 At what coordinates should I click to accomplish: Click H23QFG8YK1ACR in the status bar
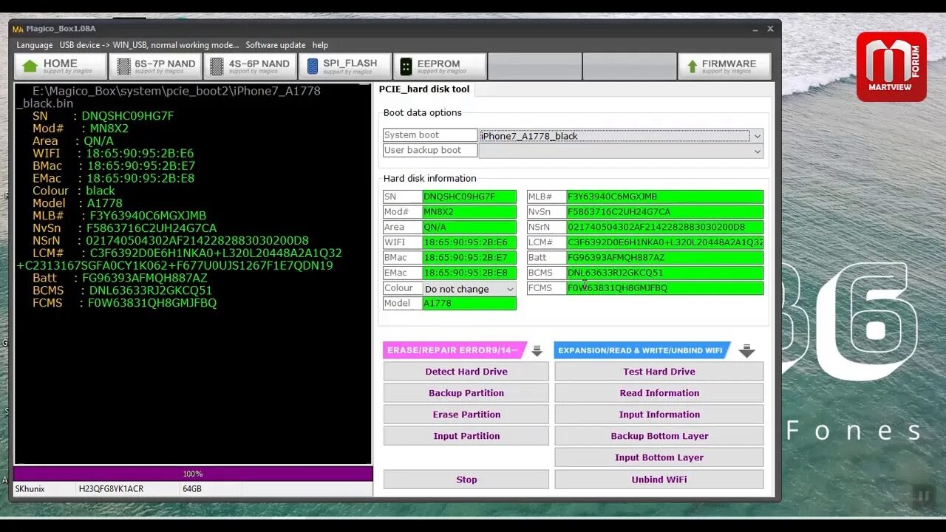coord(111,489)
